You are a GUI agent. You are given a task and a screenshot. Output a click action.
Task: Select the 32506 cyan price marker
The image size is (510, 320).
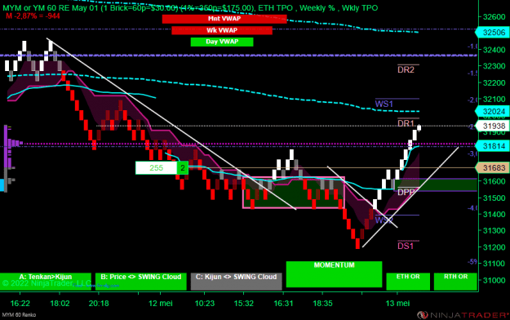pos(492,33)
